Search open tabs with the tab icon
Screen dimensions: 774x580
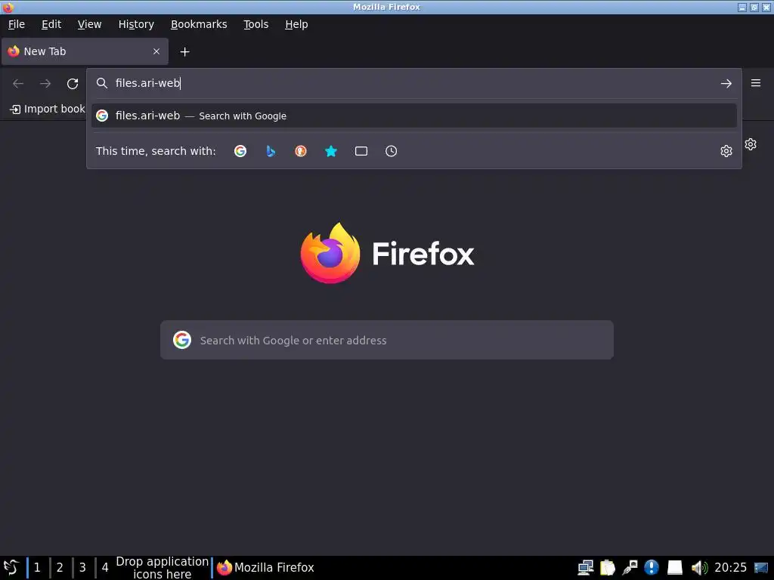coord(361,151)
